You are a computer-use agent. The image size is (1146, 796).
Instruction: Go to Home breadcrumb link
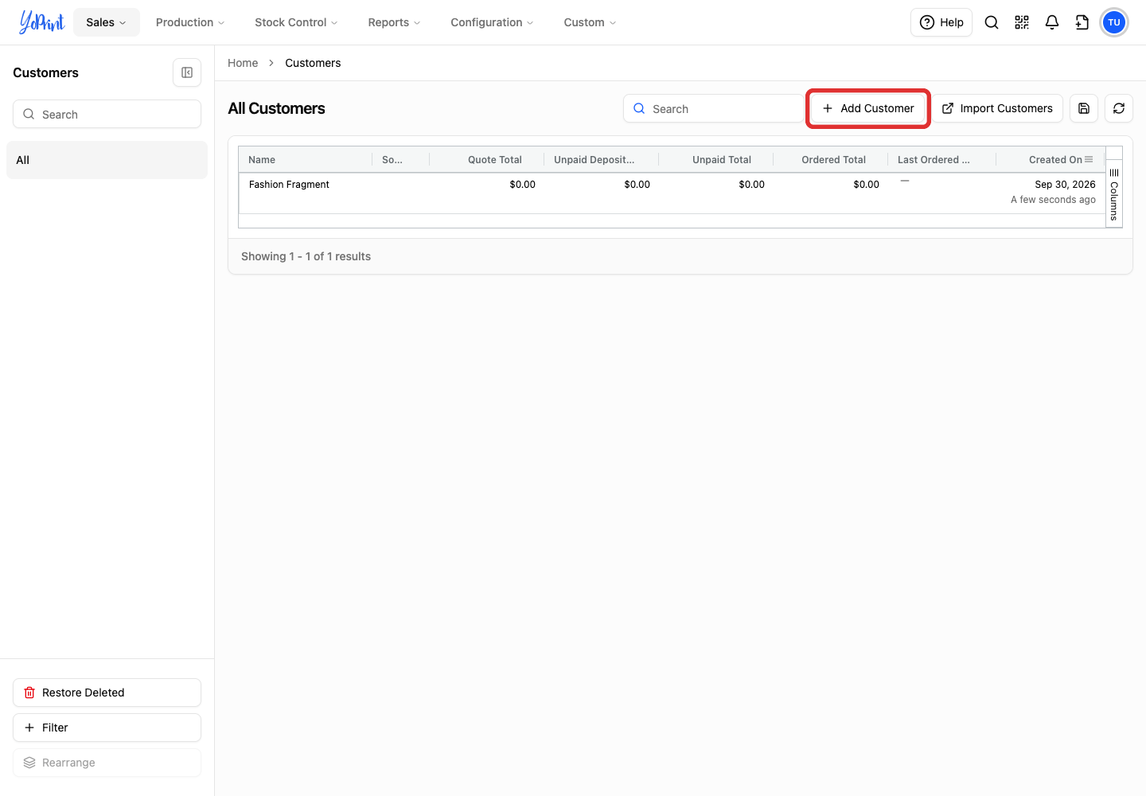coord(243,63)
